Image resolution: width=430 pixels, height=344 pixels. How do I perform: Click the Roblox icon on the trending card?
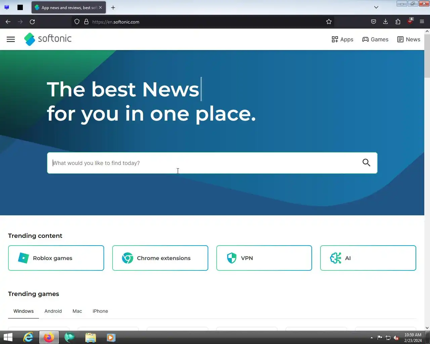[23, 258]
